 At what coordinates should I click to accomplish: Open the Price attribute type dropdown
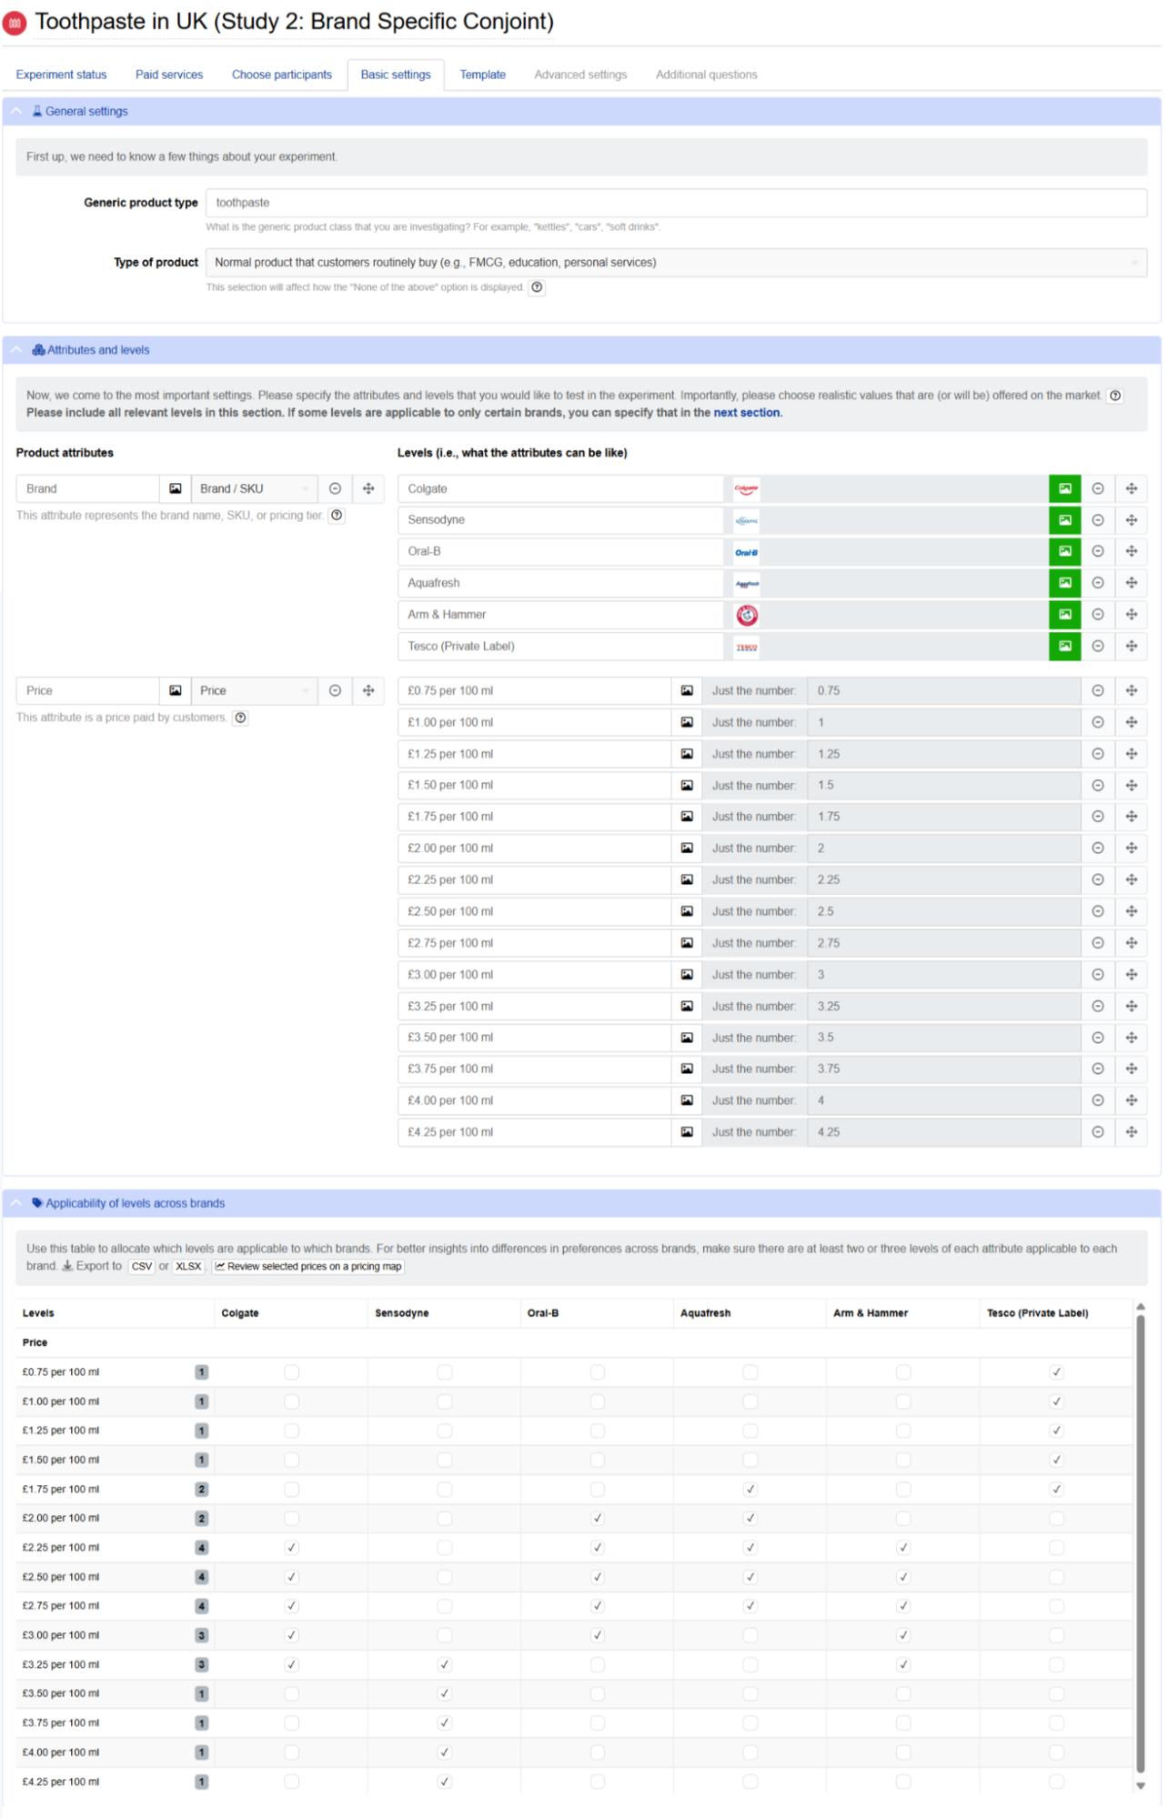pos(255,690)
